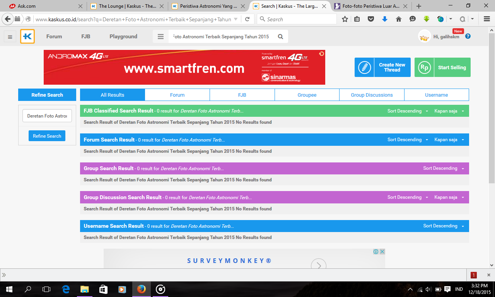Open the blue help question mark icon
The width and height of the screenshot is (495, 297).
tap(468, 36)
